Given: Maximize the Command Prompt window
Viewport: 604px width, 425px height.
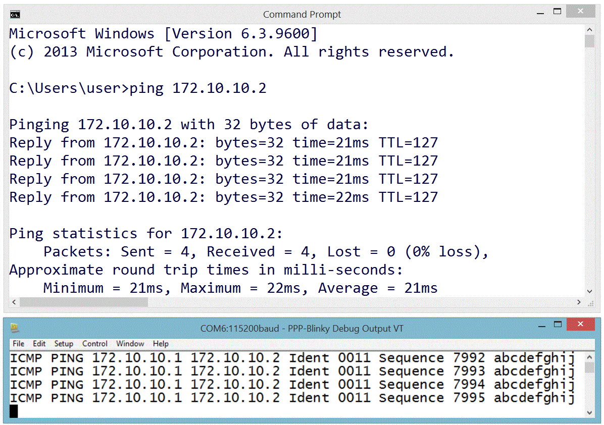Looking at the screenshot, I should 557,11.
